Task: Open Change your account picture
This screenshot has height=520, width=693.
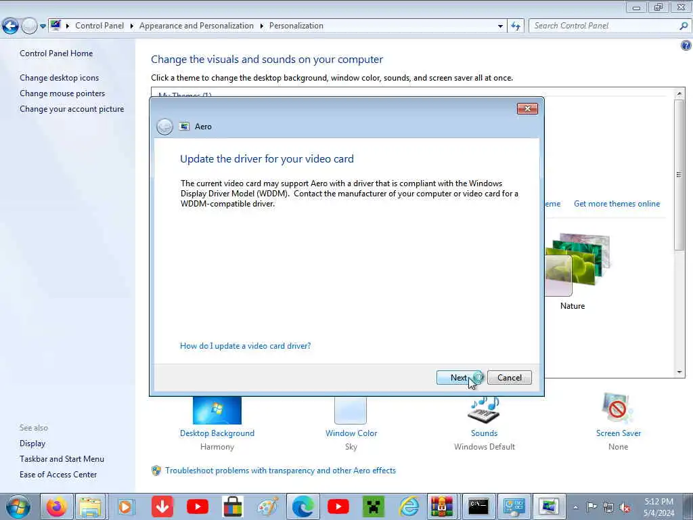Action: tap(72, 109)
